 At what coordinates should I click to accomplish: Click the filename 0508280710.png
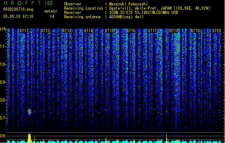click(18, 9)
